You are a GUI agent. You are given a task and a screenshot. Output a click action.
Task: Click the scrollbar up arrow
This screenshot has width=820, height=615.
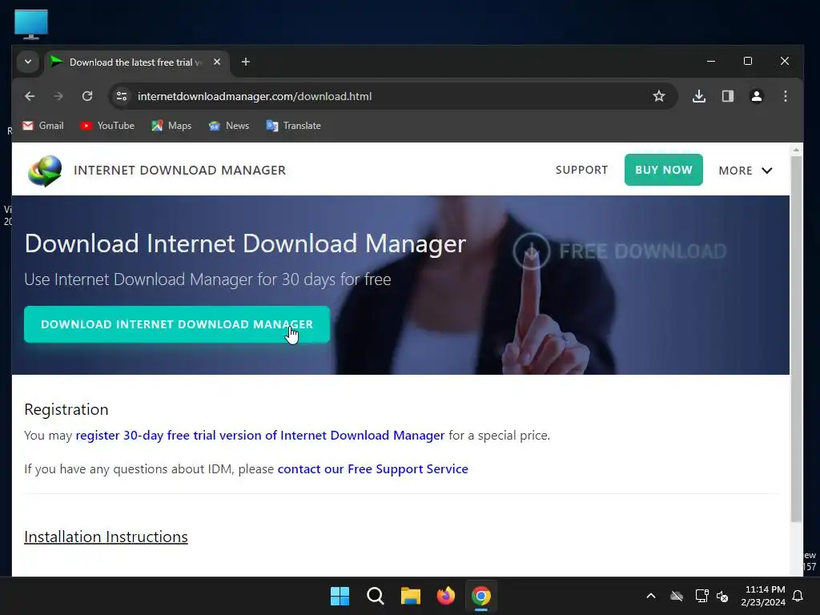pyautogui.click(x=796, y=150)
